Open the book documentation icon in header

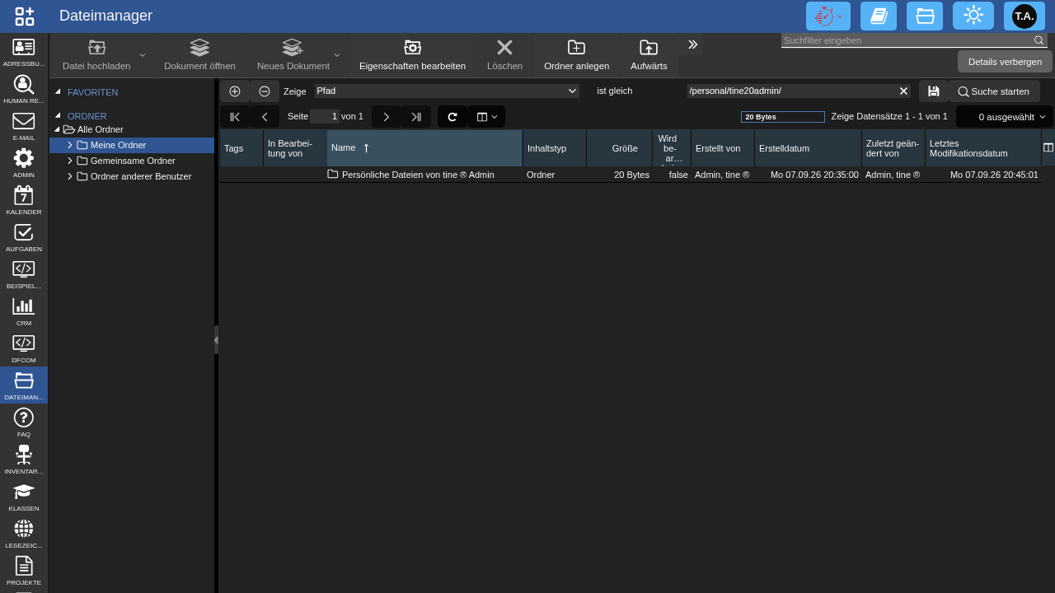pos(879,16)
